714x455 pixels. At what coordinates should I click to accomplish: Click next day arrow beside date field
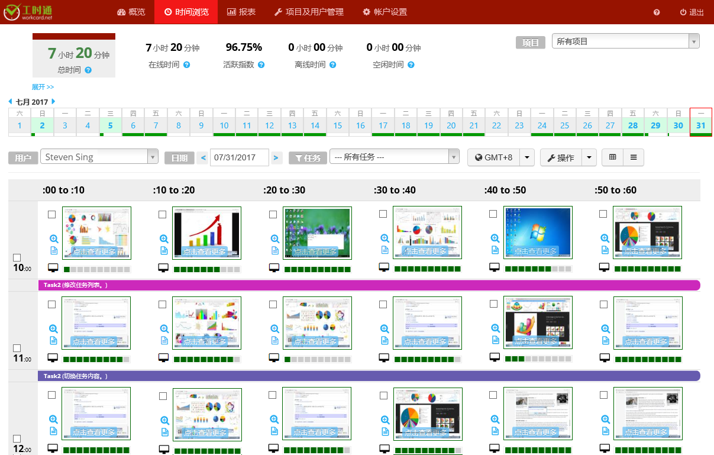pyautogui.click(x=276, y=157)
